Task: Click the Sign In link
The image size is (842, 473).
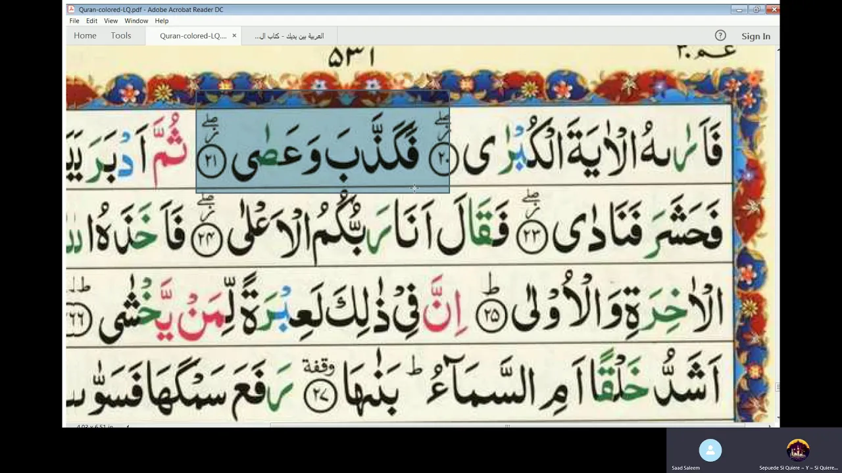Action: coord(756,36)
